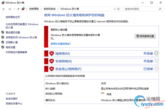The height and width of the screenshot is (109, 165).
Task: Go forward with the right arrow button
Action: [10, 9]
